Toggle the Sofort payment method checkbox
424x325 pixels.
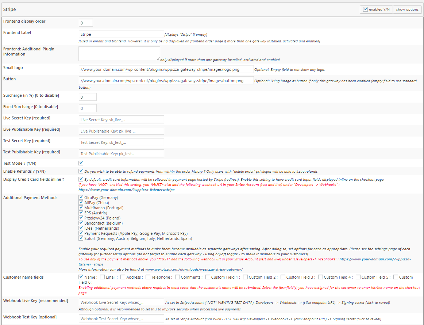(x=81, y=238)
